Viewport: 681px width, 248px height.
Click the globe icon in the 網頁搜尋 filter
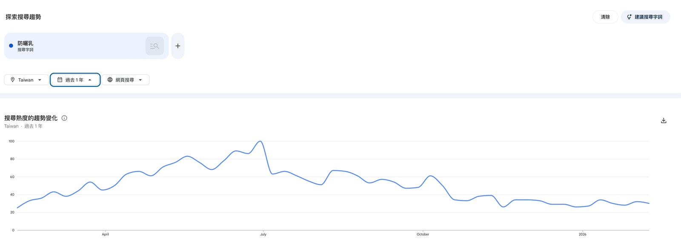[109, 80]
